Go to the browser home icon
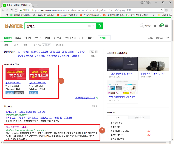 pos(16,10)
